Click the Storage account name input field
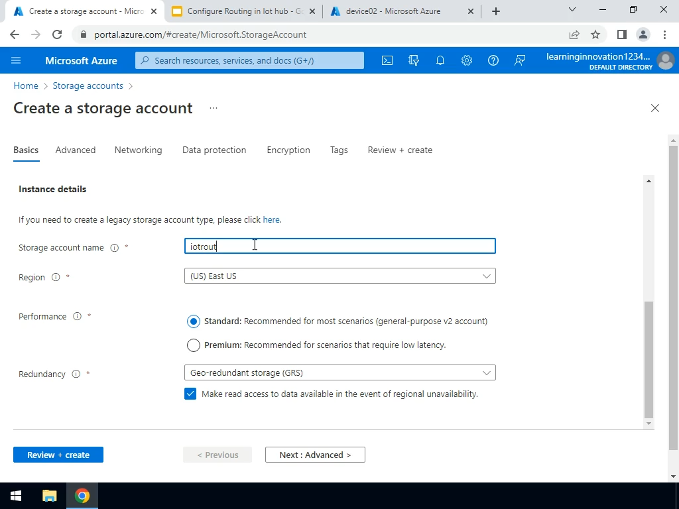This screenshot has height=509, width=679. coord(340,247)
